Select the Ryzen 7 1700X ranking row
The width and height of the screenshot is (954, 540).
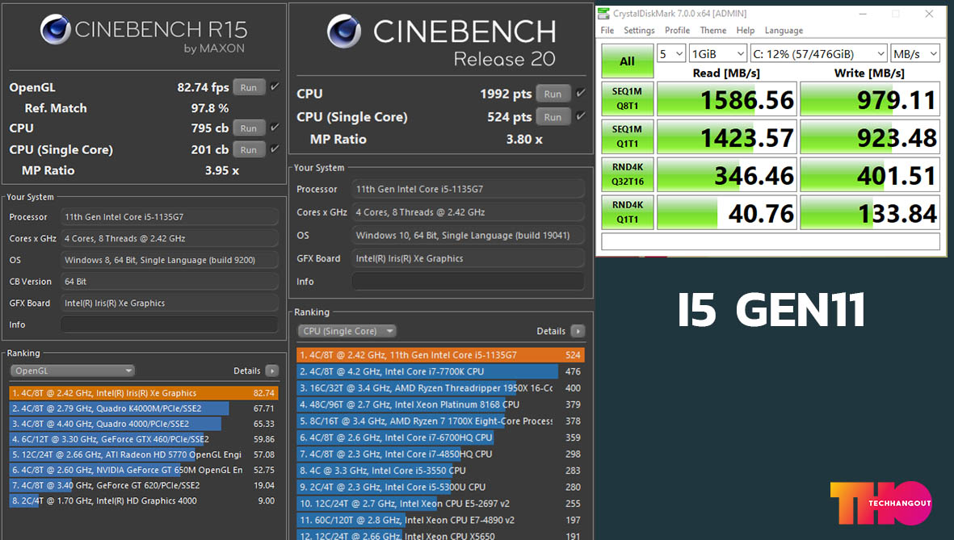pos(440,421)
